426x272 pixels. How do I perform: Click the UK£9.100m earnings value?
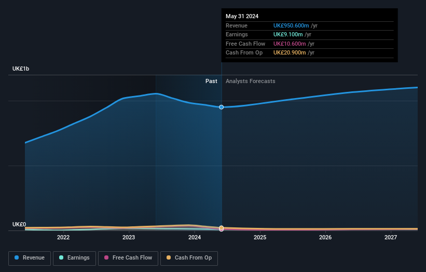tap(288, 34)
